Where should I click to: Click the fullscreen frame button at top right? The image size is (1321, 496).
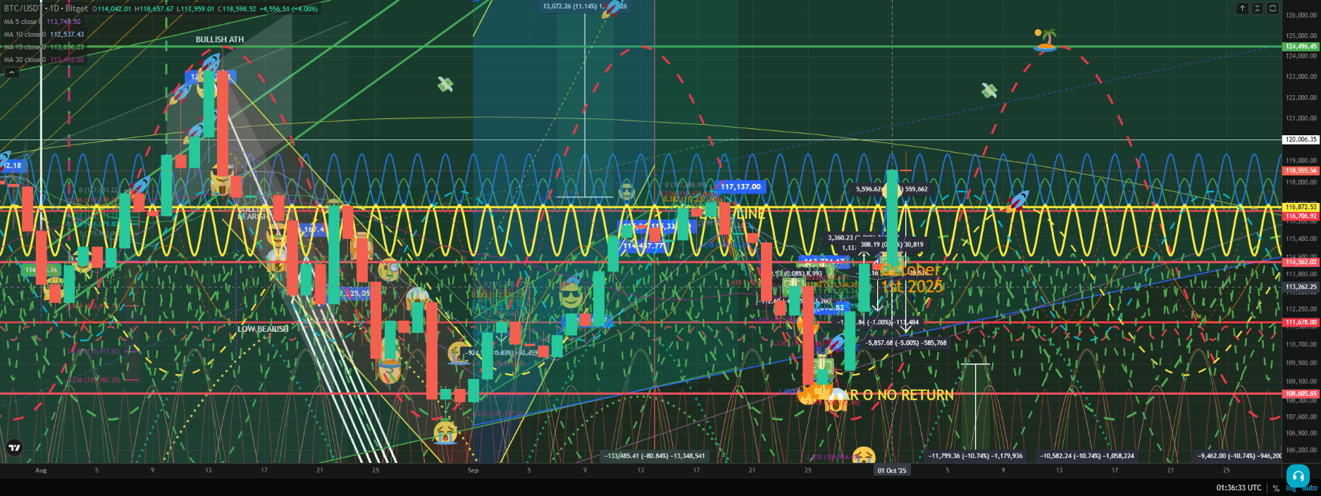pos(1272,8)
